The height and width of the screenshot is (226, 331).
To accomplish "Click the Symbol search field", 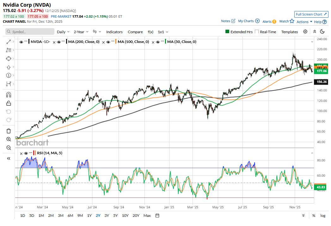I will (30, 32).
